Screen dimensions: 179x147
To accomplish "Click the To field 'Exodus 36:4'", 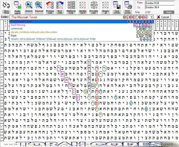I will pos(160,7).
